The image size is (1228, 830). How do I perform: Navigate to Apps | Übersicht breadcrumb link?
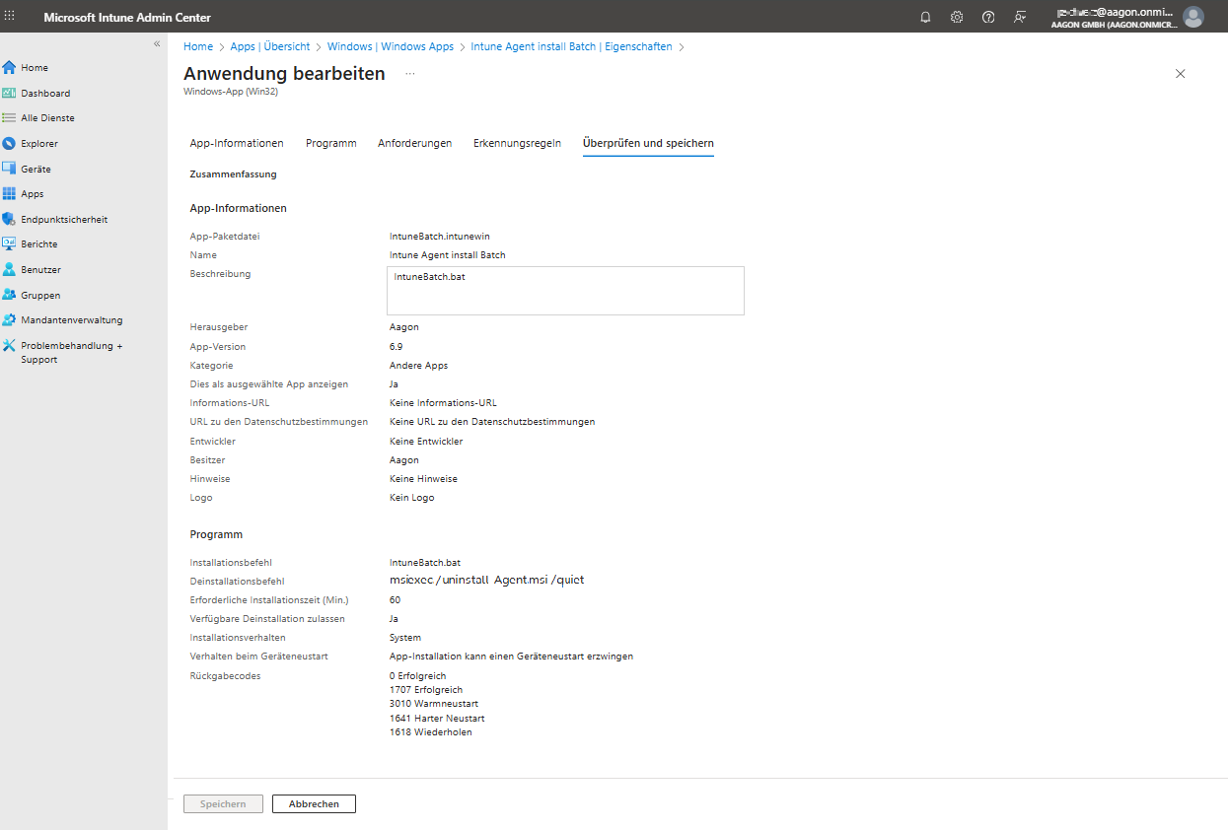[x=270, y=46]
